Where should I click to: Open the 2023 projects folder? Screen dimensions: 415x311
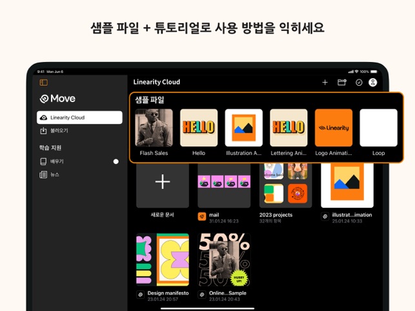(286, 185)
